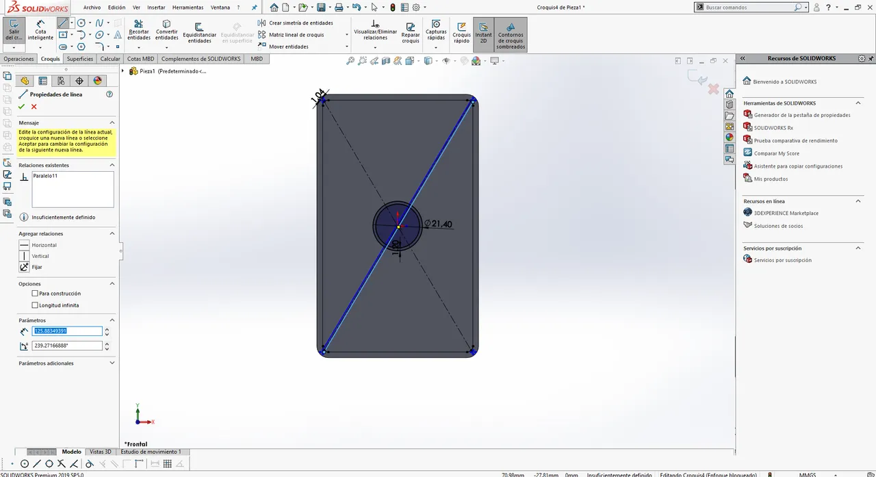Select the Line sketch tool
Viewport: 876px width, 477px height.
tap(63, 23)
